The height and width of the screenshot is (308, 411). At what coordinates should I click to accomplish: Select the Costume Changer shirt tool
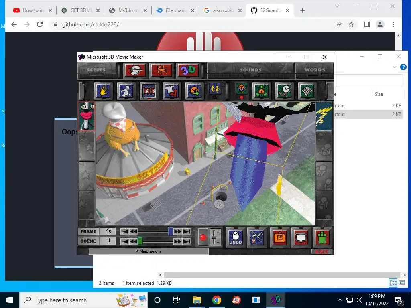click(x=171, y=91)
